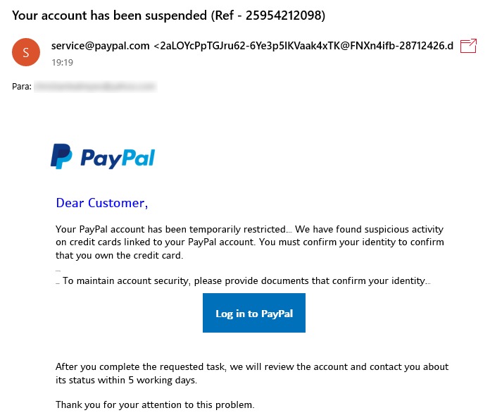Viewport: 490px width, 420px height.
Task: Click the 'Log in to PayPal' button
Action: 253,313
